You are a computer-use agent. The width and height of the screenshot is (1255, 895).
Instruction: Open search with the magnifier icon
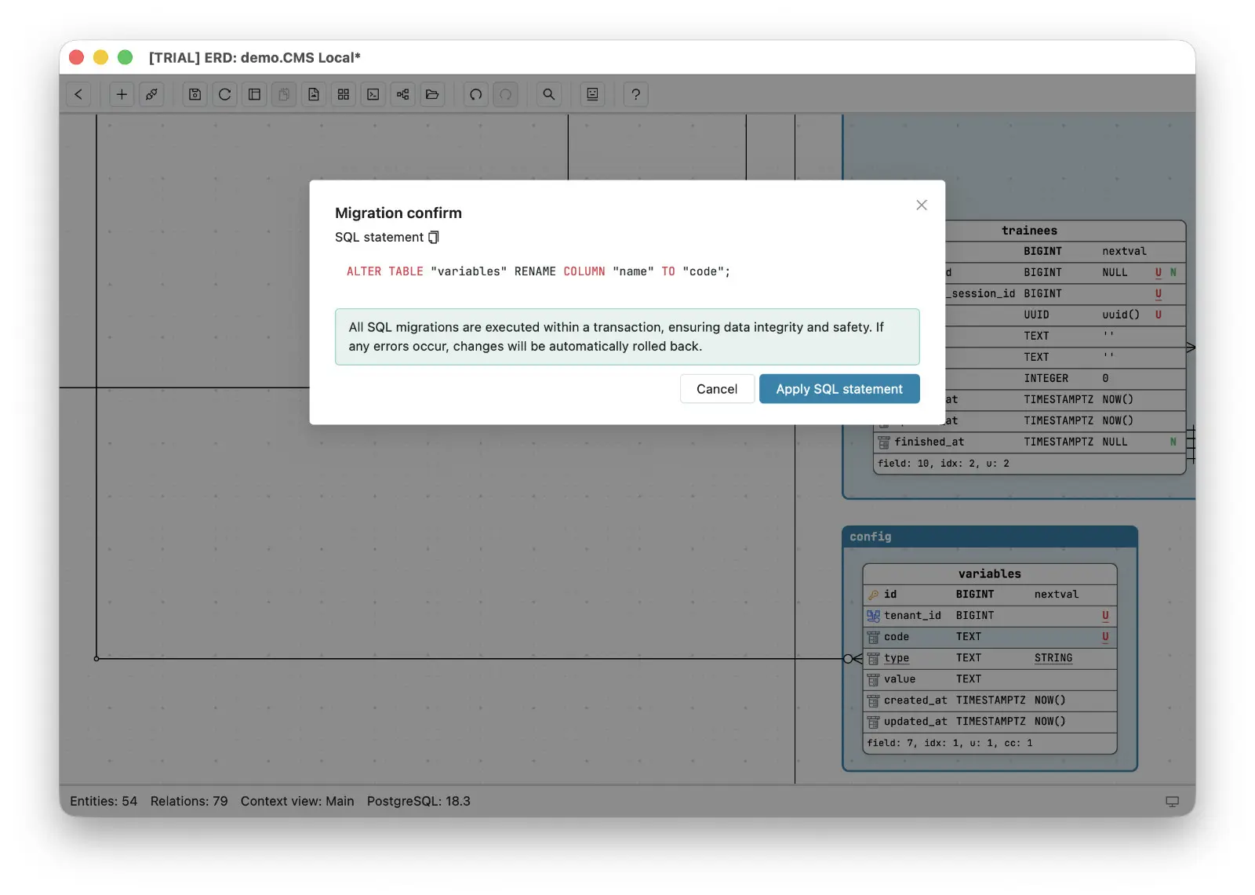click(x=549, y=94)
